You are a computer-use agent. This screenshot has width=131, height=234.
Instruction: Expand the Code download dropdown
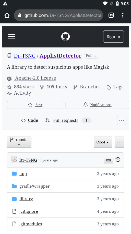point(103,142)
